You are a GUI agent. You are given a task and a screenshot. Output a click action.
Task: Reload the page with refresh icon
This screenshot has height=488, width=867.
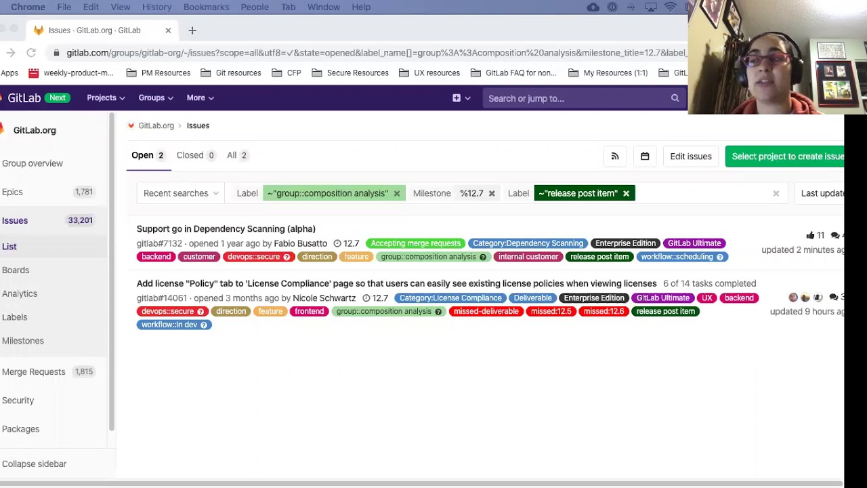[31, 53]
